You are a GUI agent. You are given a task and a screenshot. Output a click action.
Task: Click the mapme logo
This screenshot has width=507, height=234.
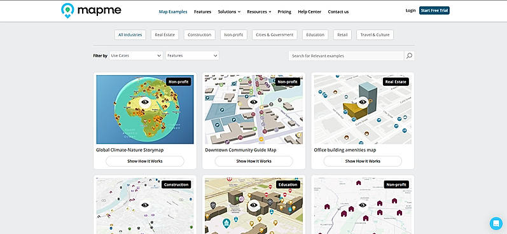(x=91, y=10)
